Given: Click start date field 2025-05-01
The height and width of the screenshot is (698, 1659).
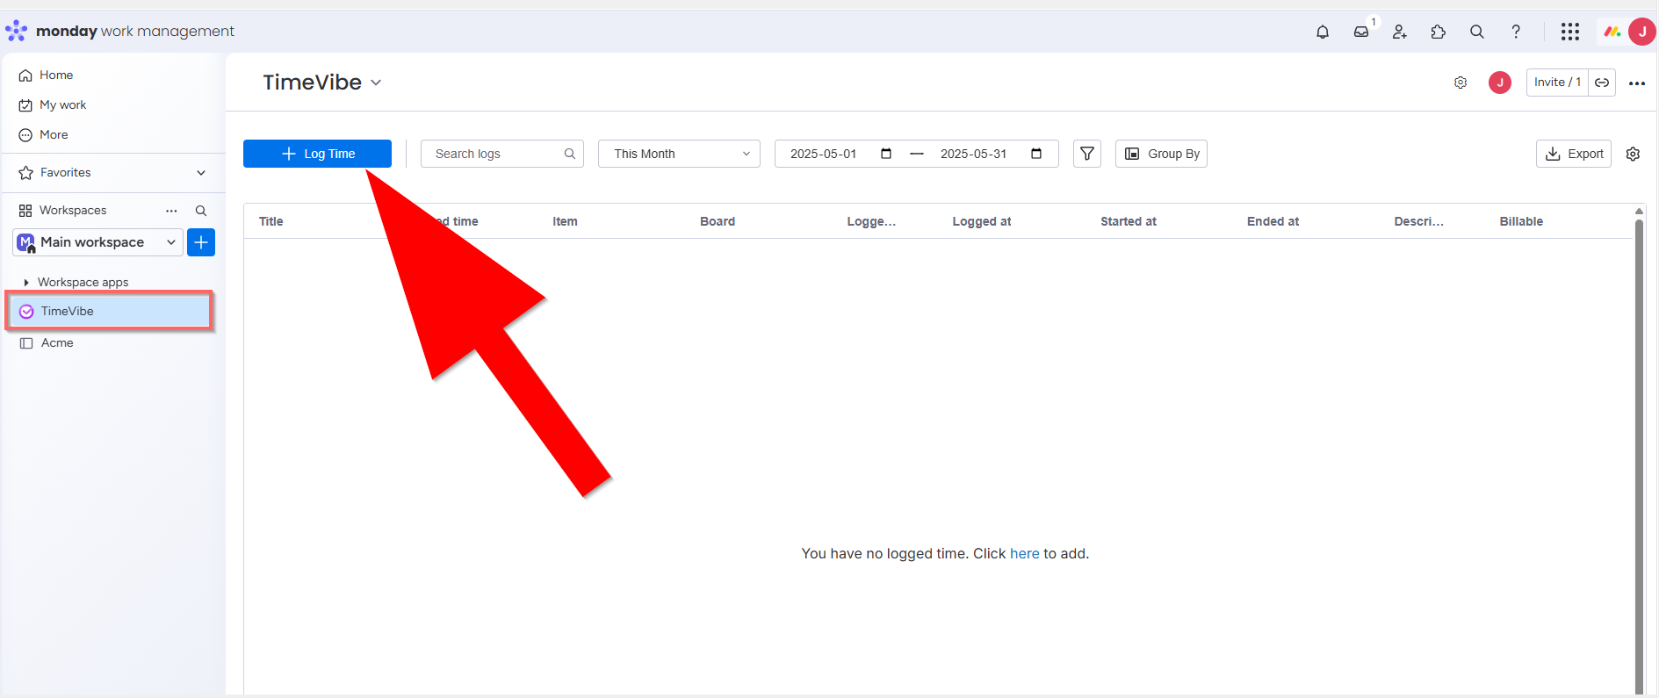Looking at the screenshot, I should (823, 154).
